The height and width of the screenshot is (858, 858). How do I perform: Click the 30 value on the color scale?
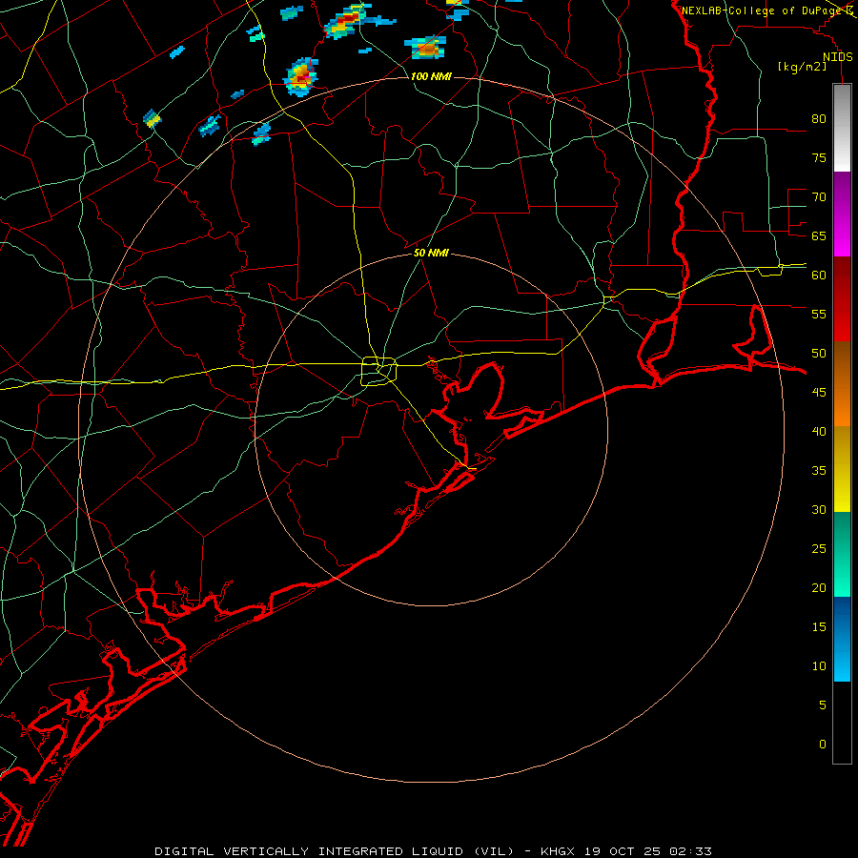pos(819,509)
